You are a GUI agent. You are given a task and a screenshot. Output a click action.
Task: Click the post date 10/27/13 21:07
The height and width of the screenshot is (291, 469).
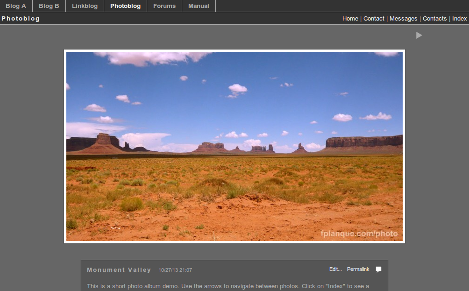point(175,270)
